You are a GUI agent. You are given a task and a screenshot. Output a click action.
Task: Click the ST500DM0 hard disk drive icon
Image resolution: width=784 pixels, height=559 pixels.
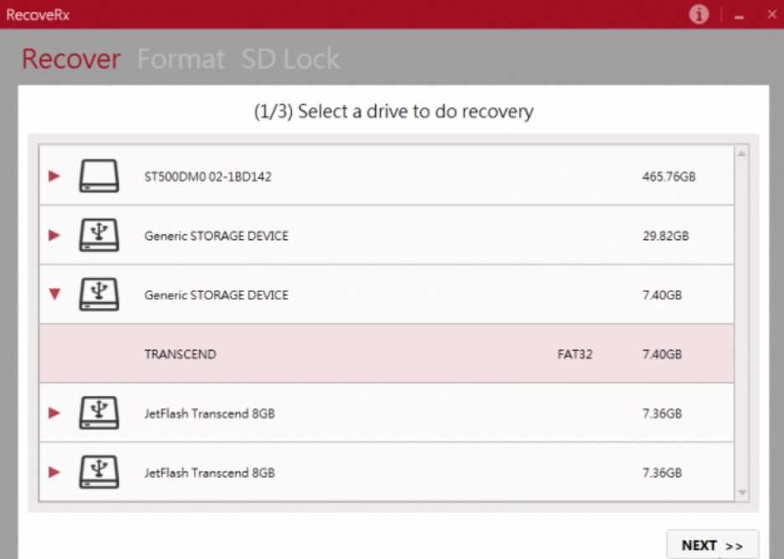99,177
